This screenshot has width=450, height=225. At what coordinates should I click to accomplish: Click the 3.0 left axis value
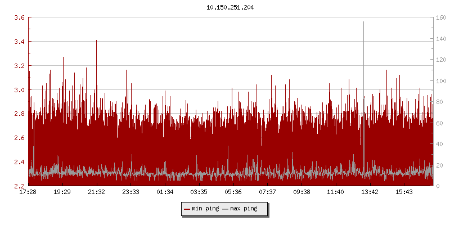[x=19, y=90]
